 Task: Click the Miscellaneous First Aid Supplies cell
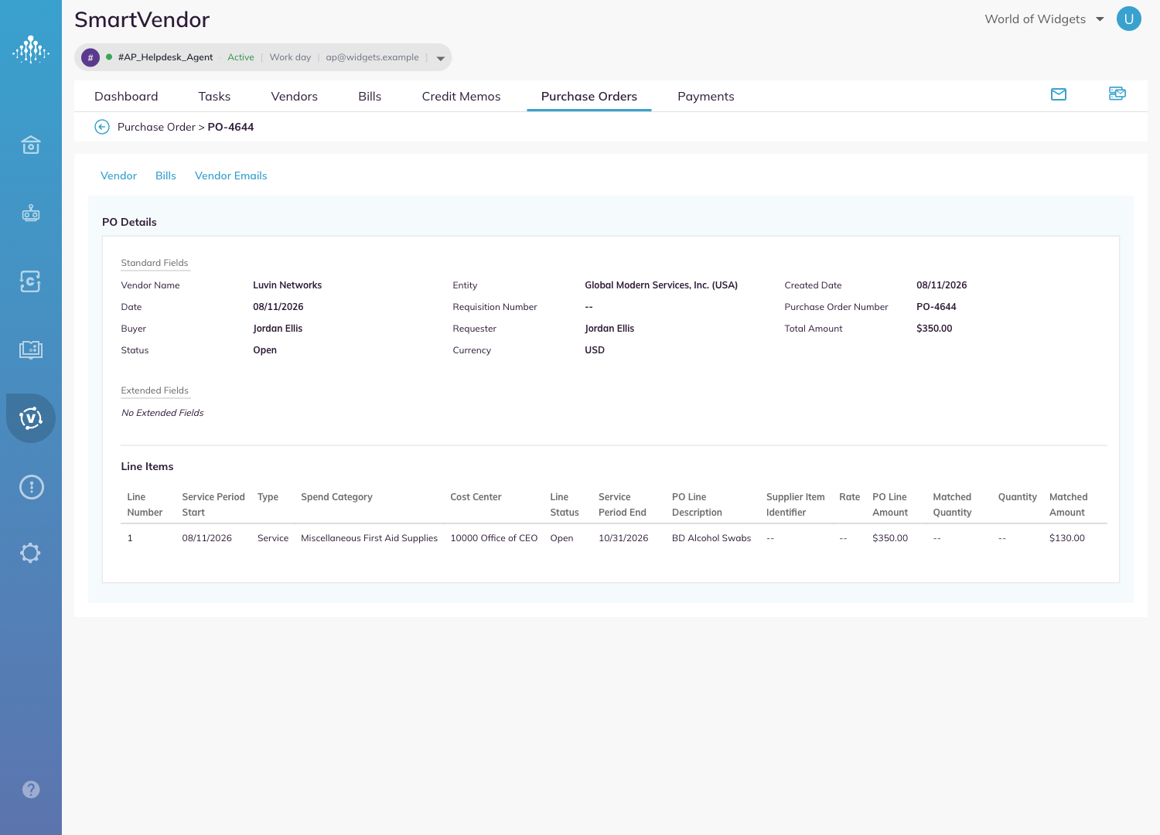tap(369, 538)
